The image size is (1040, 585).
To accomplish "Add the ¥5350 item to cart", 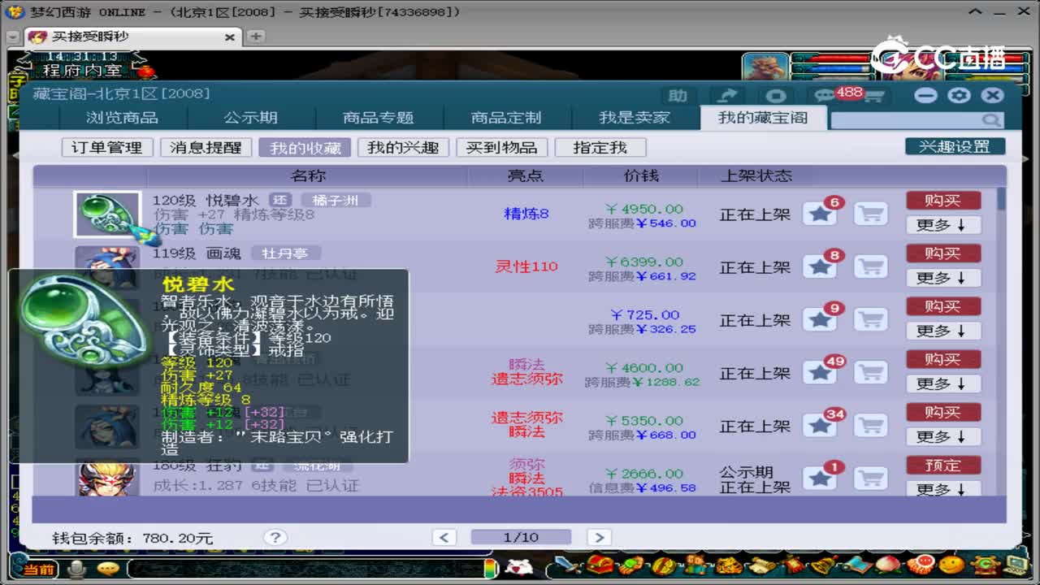I will [871, 426].
